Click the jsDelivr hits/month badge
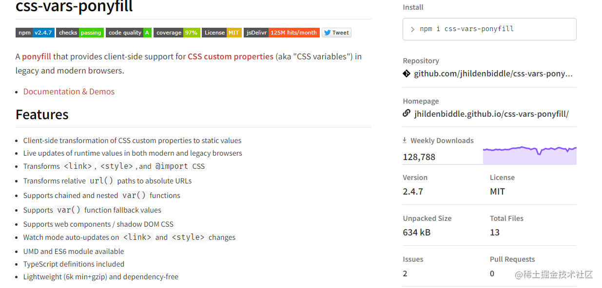Screen dimensions: 602x288 (x=281, y=33)
